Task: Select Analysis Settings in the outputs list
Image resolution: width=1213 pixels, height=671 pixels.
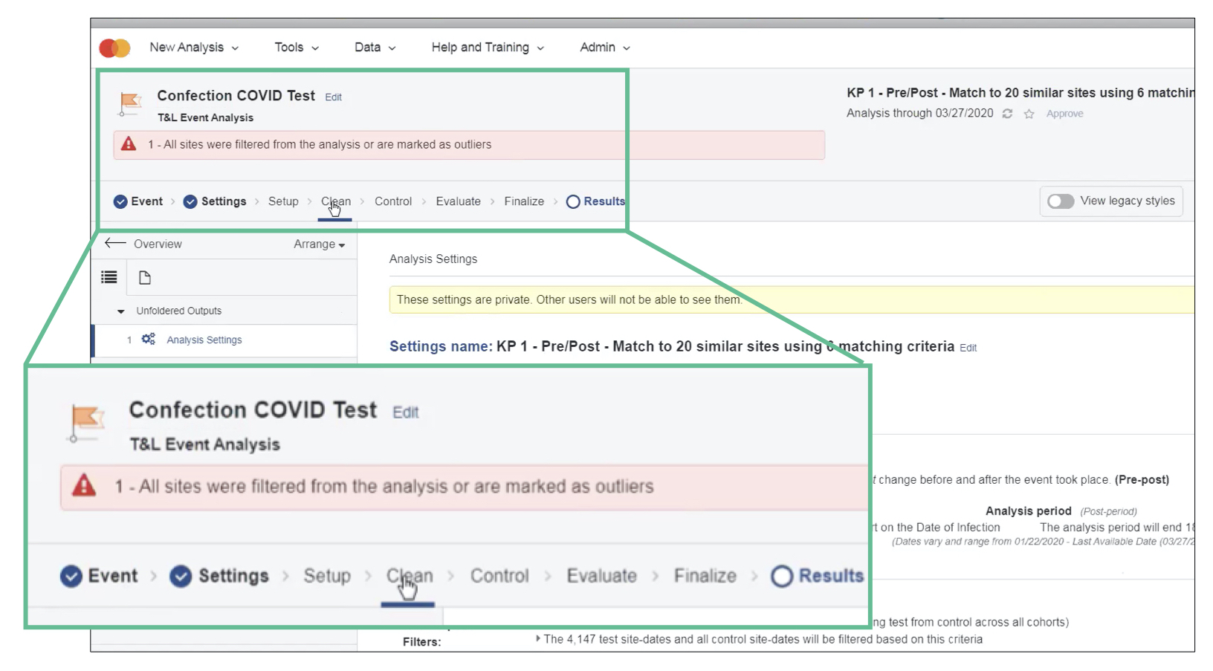Action: [x=204, y=340]
